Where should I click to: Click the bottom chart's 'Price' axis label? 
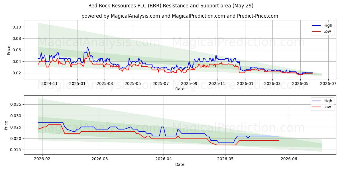(6, 125)
